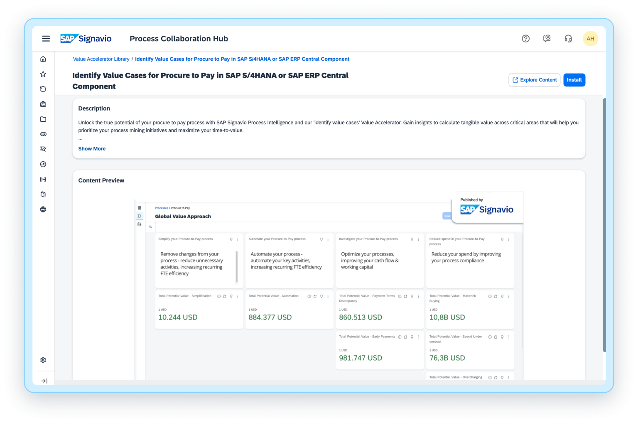Click the Install button

point(574,80)
